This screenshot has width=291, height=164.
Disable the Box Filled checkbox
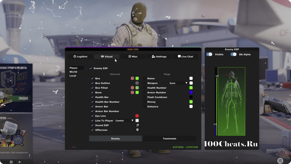coord(92,88)
